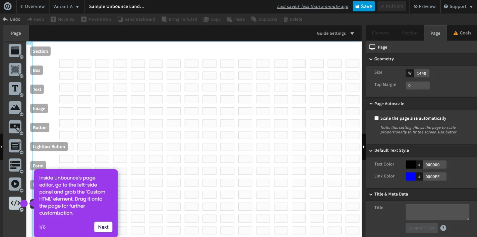Open the black Text Color swatch
The width and height of the screenshot is (477, 237).
coord(411,164)
